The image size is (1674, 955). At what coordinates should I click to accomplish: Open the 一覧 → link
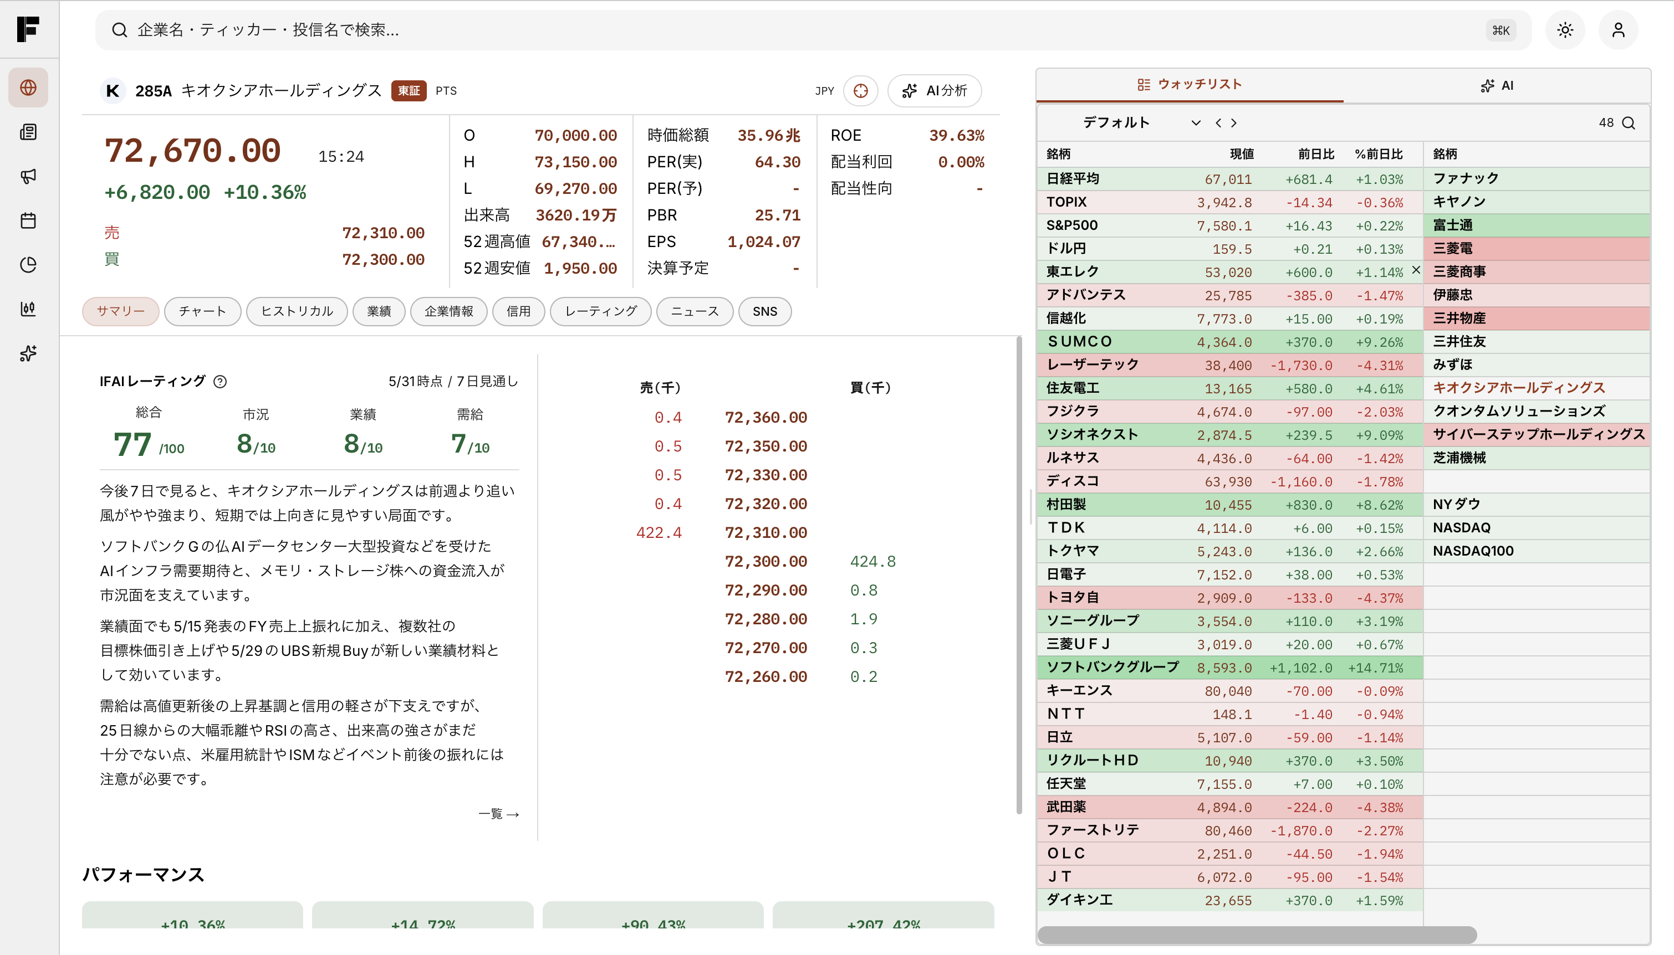499,813
